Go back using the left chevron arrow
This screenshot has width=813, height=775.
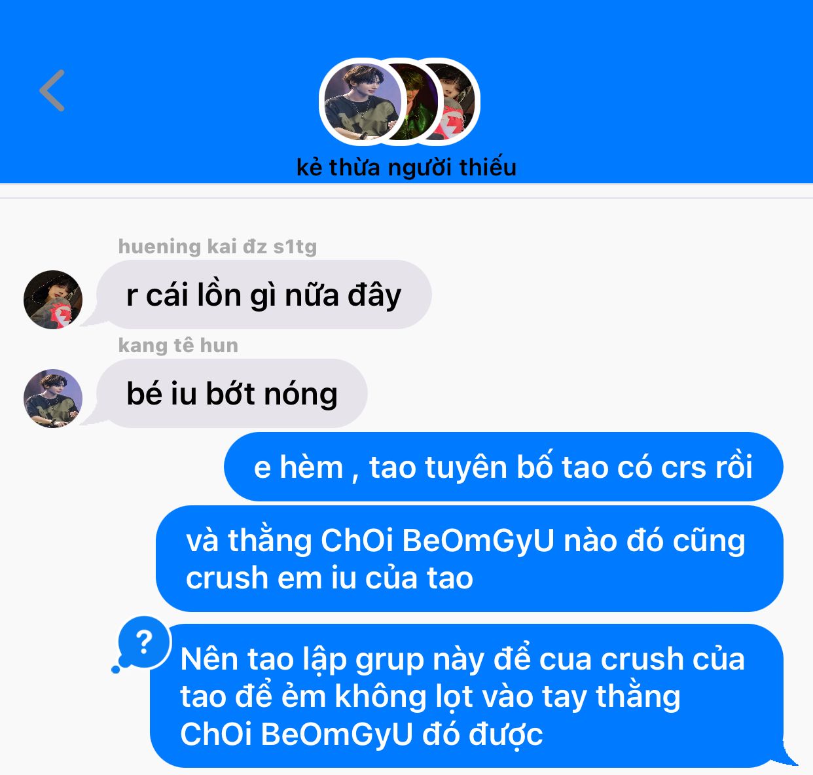click(x=52, y=90)
